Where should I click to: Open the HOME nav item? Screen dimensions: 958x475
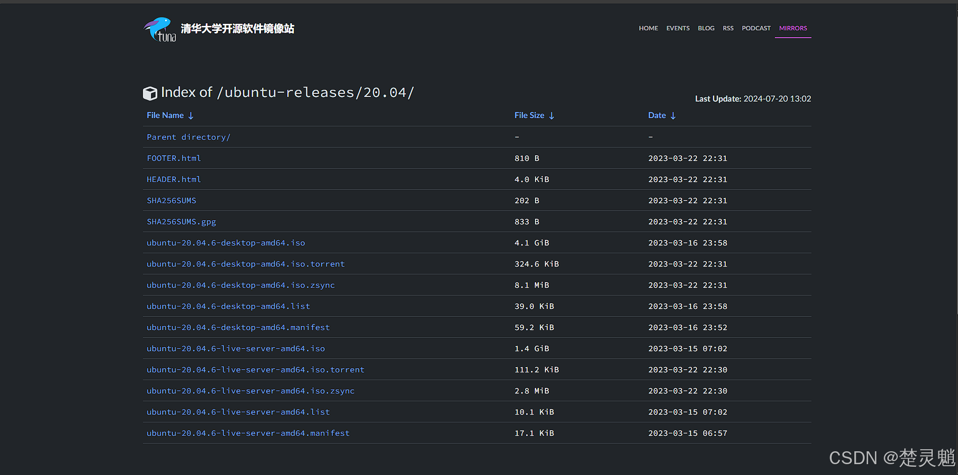click(x=648, y=28)
